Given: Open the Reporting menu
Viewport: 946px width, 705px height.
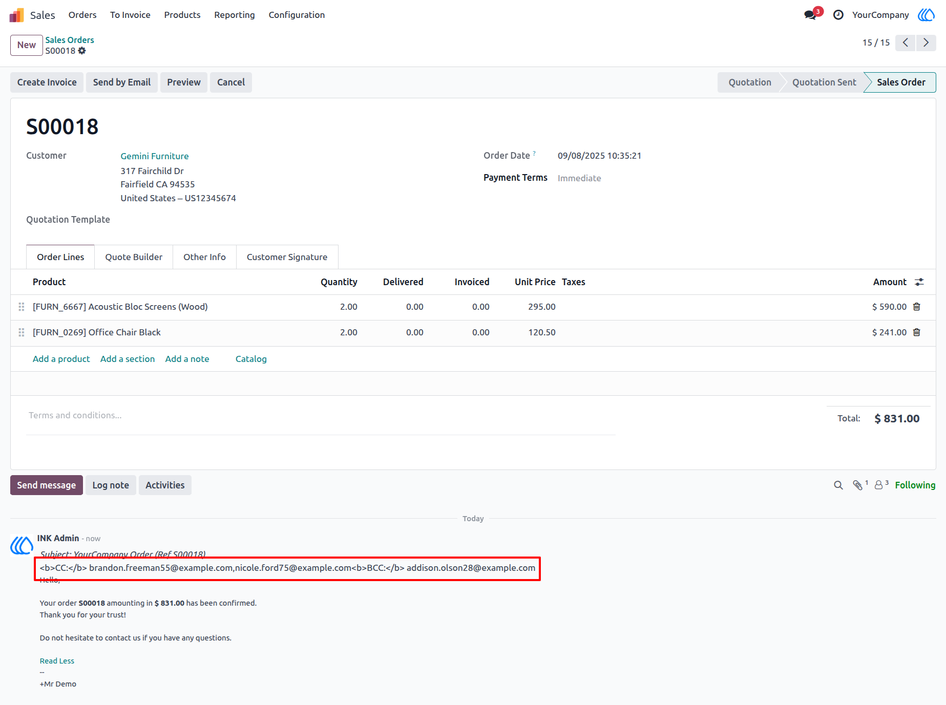Looking at the screenshot, I should coord(235,15).
